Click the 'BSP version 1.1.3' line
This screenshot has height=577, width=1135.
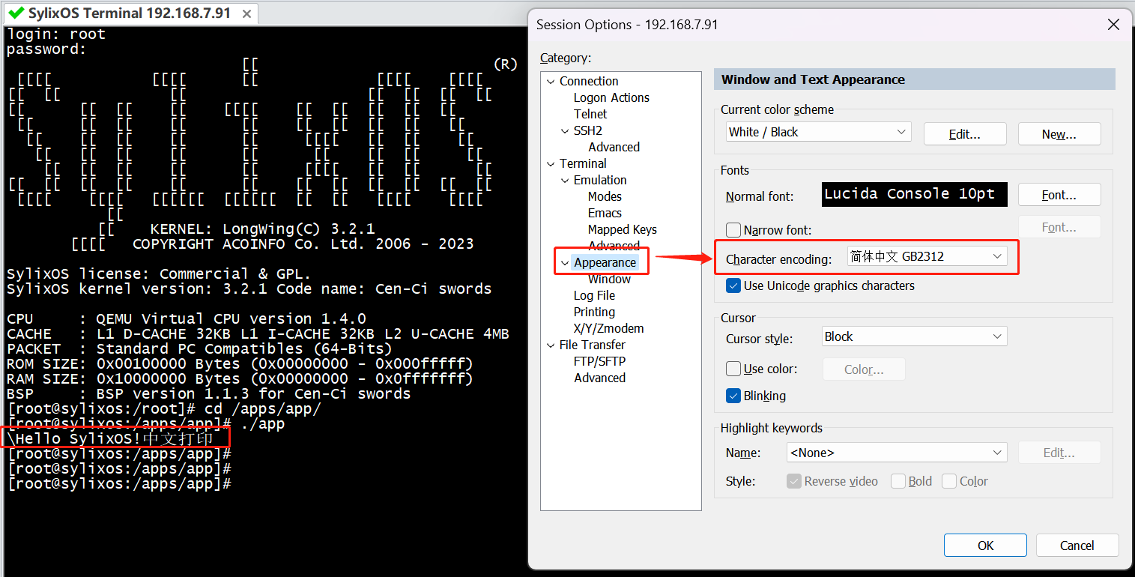pyautogui.click(x=209, y=393)
